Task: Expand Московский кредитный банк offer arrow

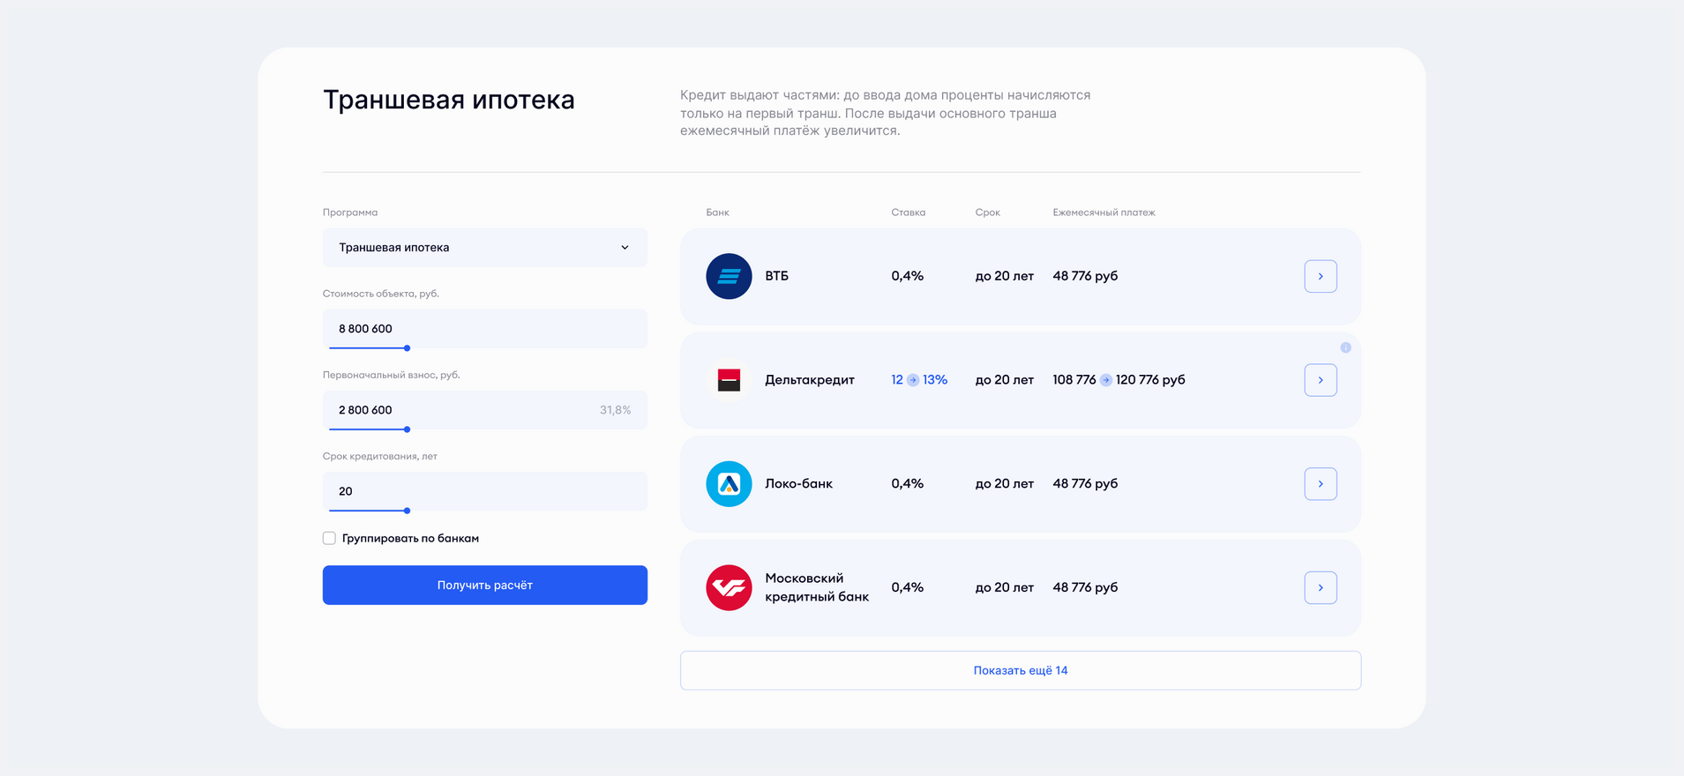Action: point(1321,587)
